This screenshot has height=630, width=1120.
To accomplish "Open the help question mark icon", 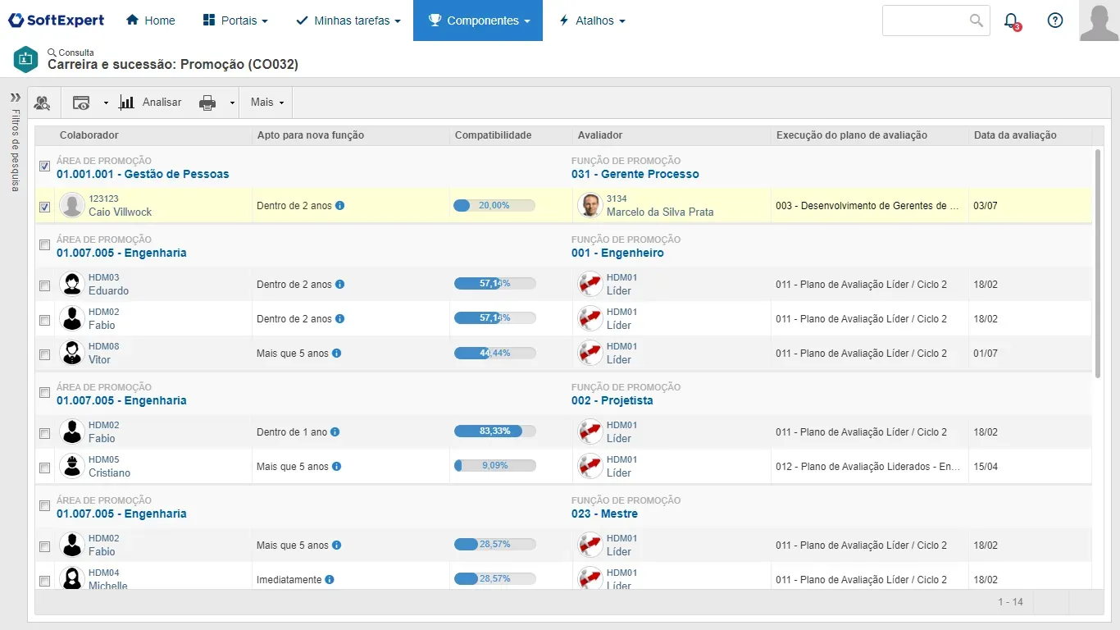I will (x=1055, y=21).
